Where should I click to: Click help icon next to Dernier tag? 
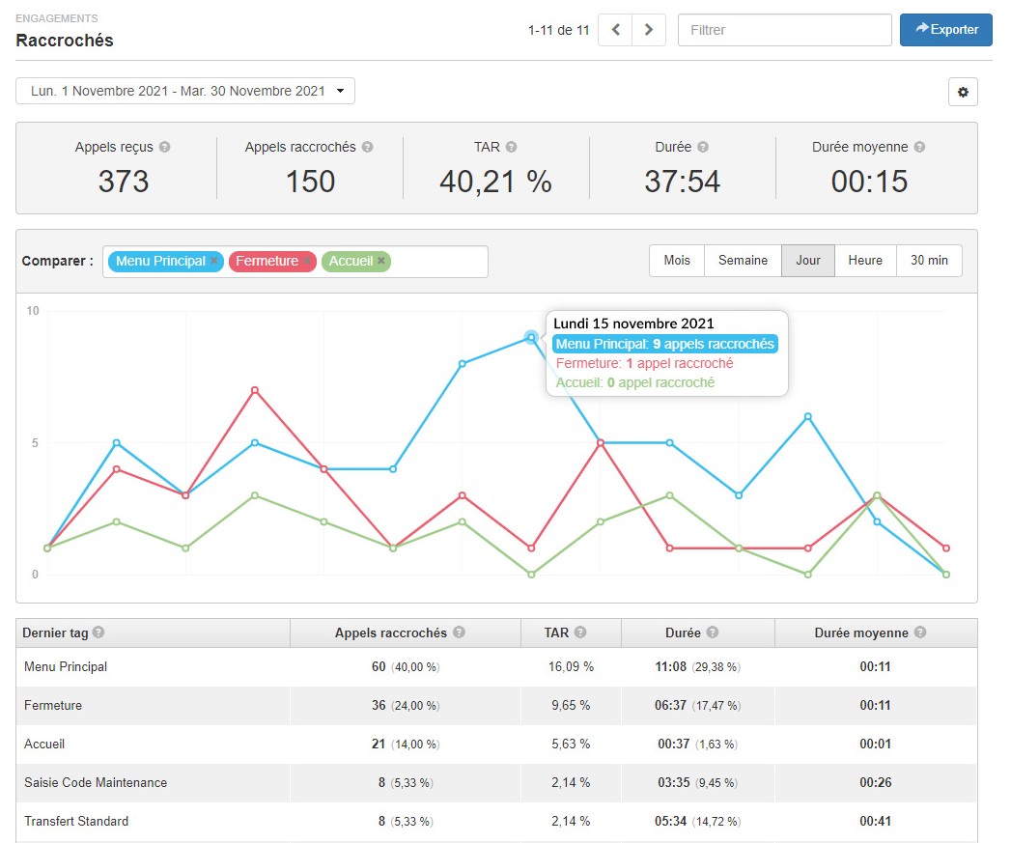point(98,633)
